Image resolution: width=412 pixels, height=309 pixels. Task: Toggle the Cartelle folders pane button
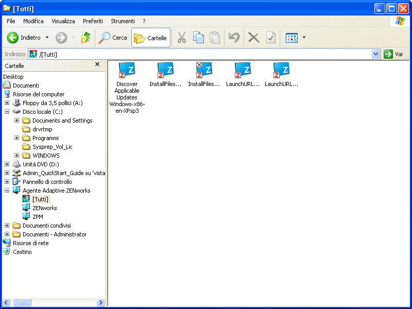click(151, 38)
